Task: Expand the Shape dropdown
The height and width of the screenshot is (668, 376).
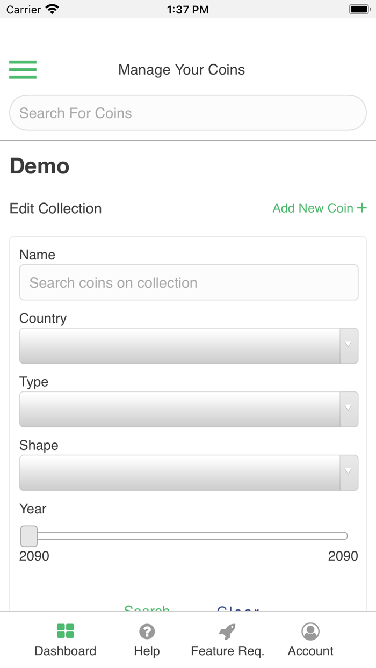Action: point(189,473)
